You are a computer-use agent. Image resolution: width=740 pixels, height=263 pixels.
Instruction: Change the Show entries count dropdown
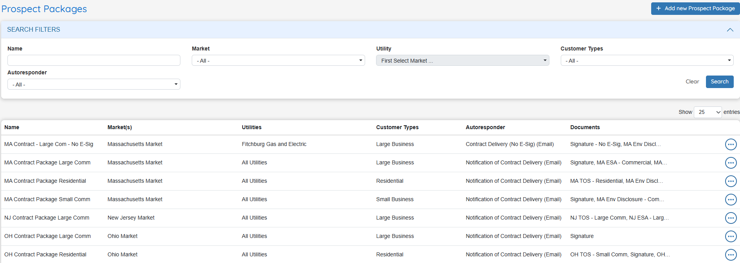tap(708, 112)
